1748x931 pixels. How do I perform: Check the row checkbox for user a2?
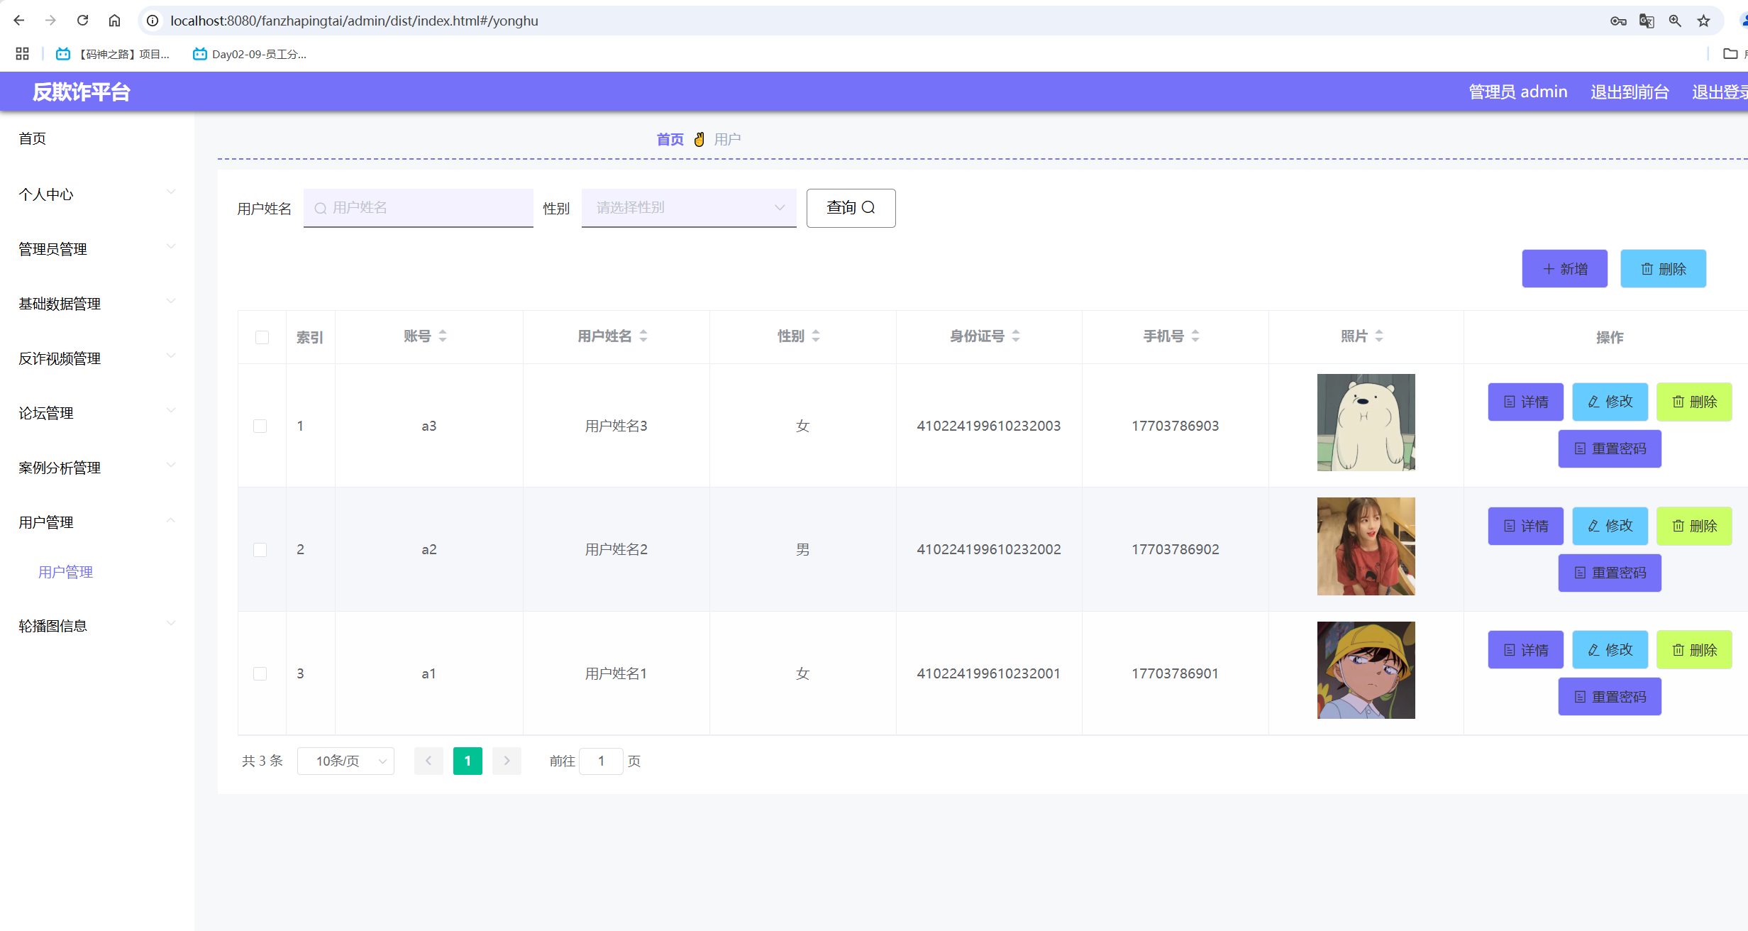coord(260,550)
